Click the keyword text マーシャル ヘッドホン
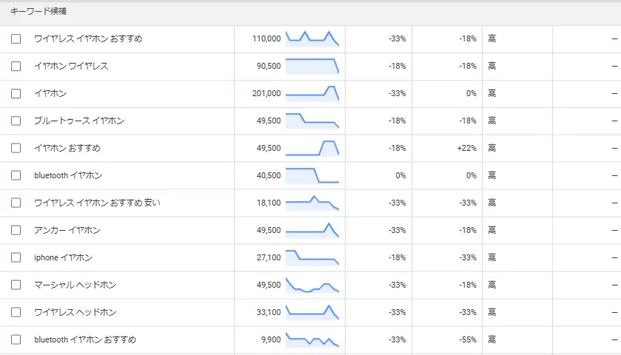 point(75,285)
